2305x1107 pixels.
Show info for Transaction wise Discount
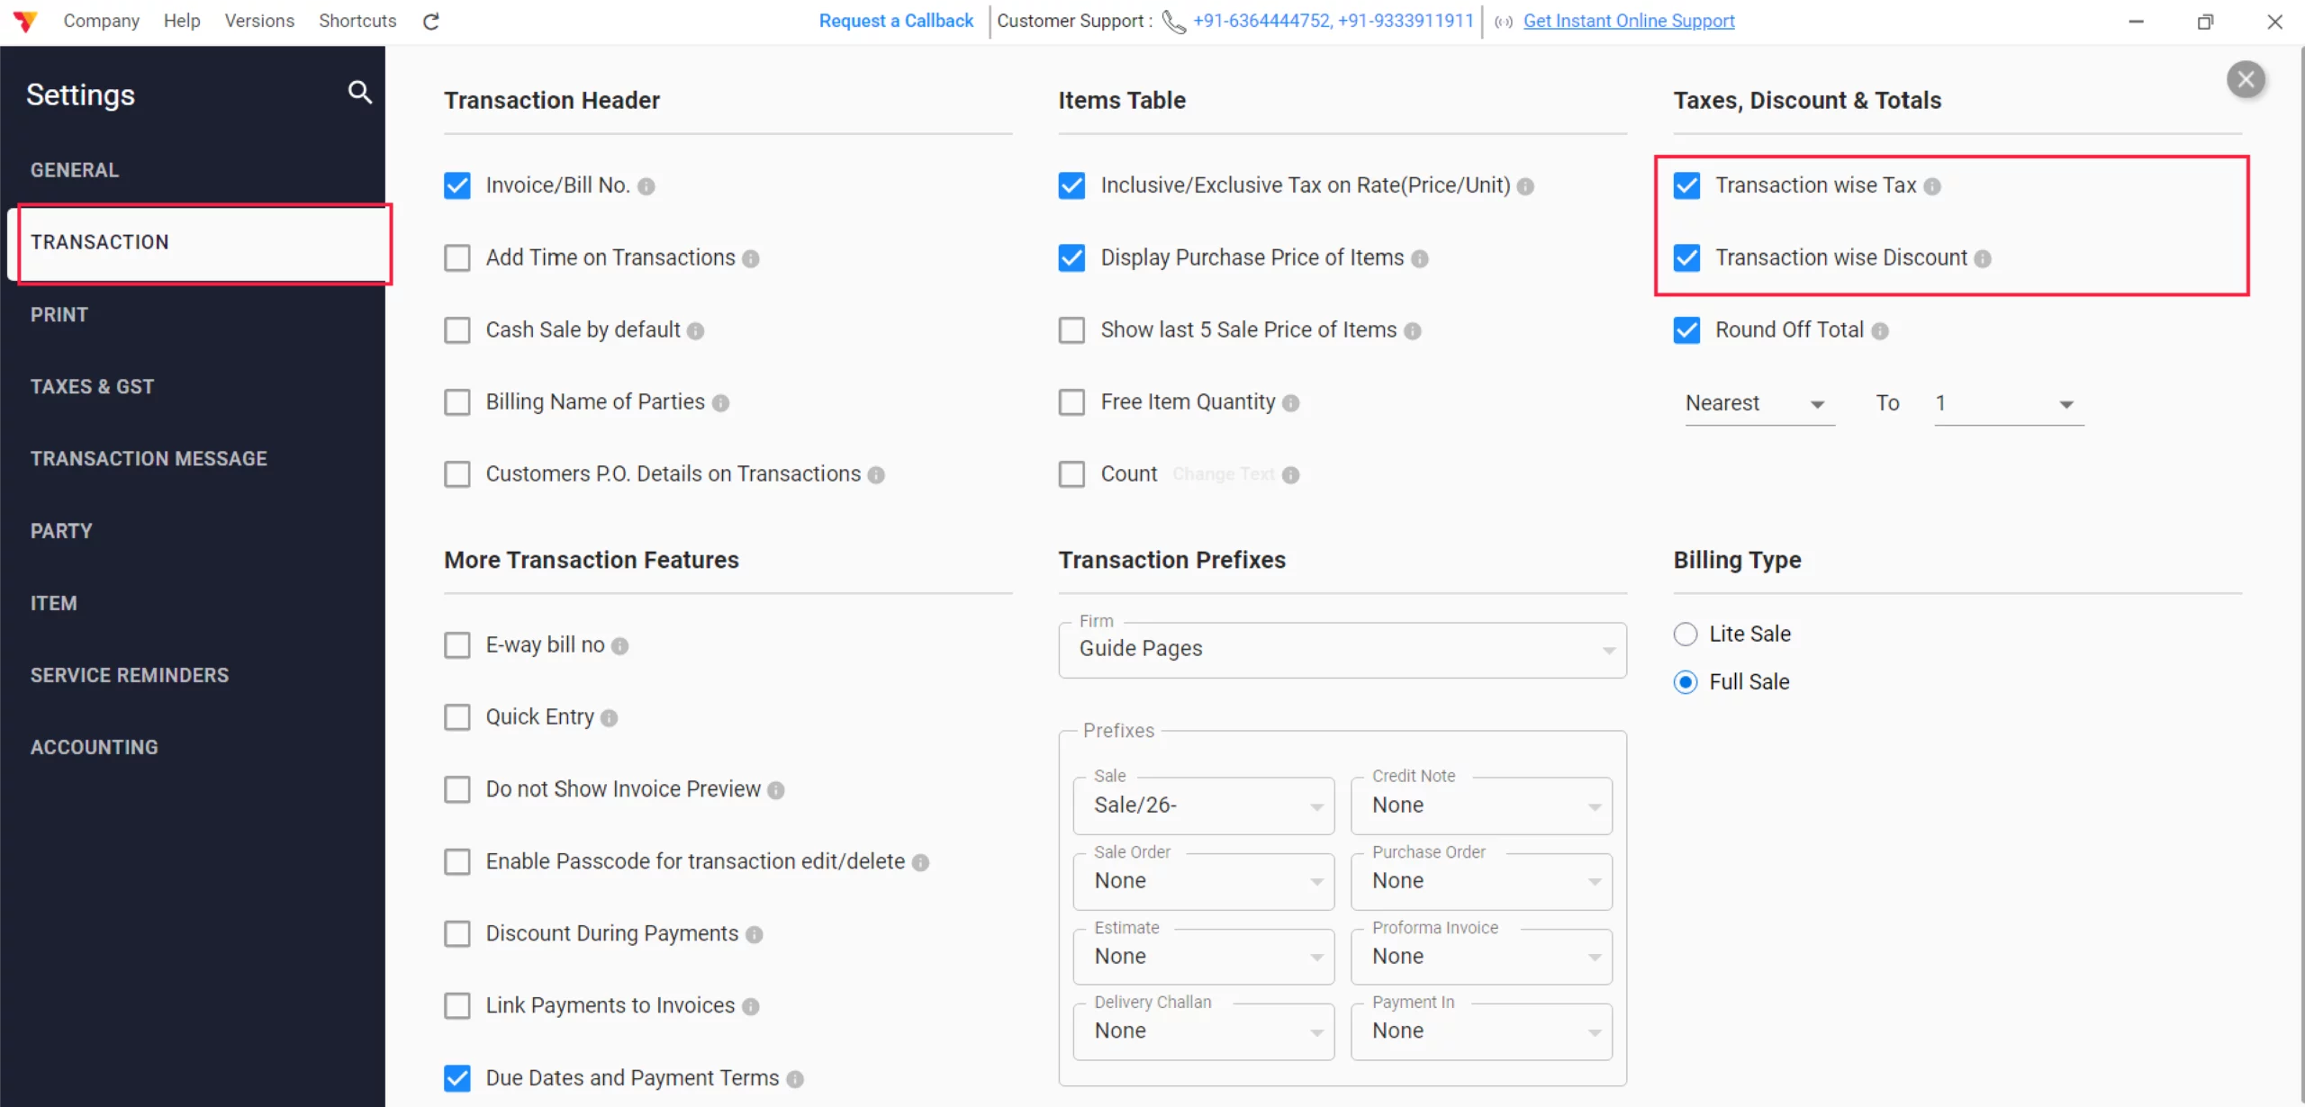pyautogui.click(x=1983, y=259)
